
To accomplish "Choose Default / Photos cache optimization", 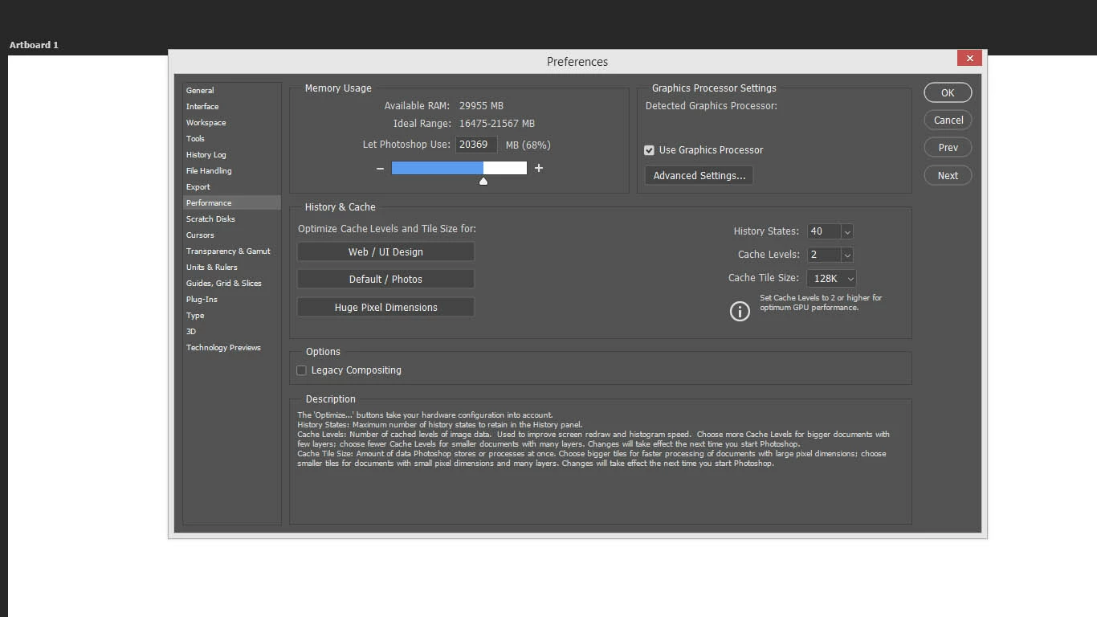I will coord(385,280).
